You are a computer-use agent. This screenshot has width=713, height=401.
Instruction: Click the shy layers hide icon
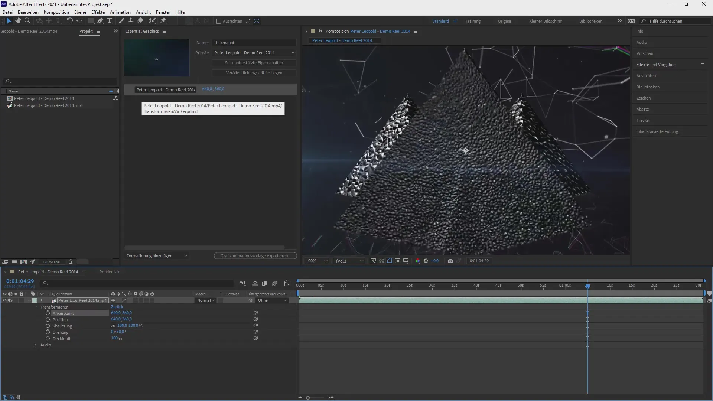tap(255, 283)
